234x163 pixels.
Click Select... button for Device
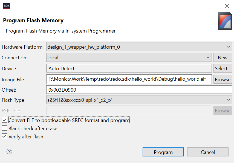coord(223,68)
